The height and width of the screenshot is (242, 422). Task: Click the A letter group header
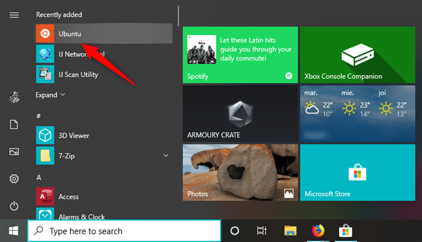click(x=39, y=177)
